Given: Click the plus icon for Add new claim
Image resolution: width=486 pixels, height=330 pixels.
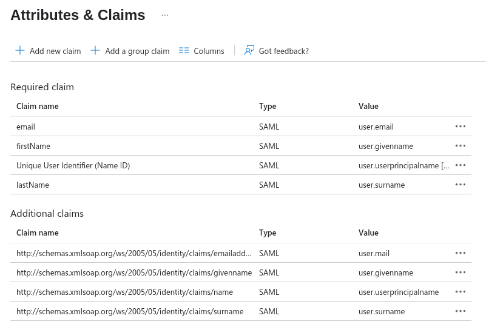Looking at the screenshot, I should coord(20,51).
